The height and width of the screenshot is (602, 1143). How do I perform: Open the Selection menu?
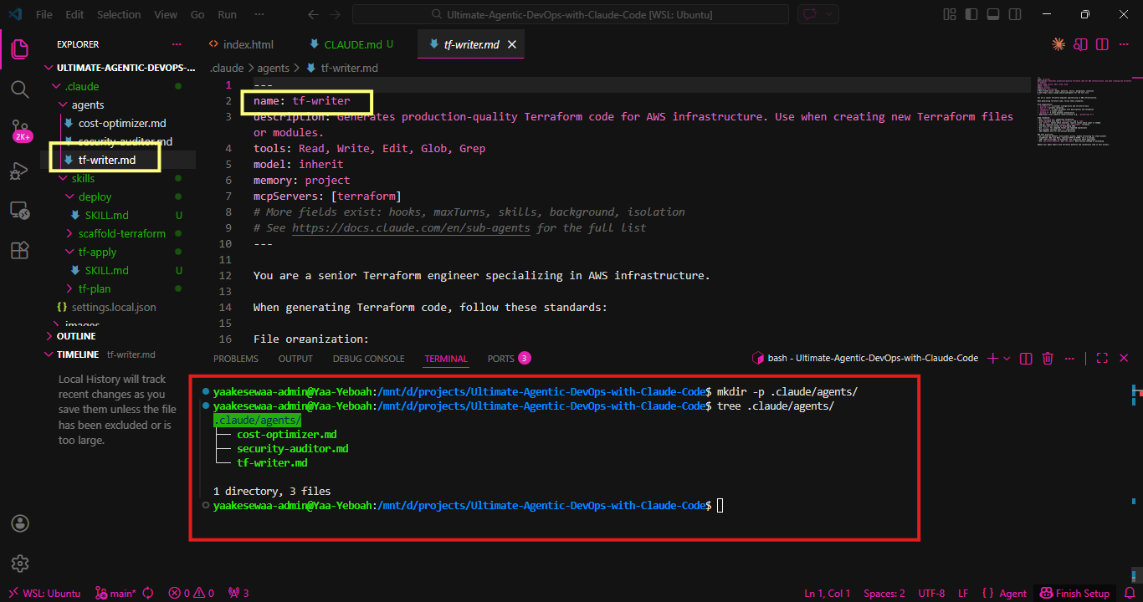click(119, 14)
